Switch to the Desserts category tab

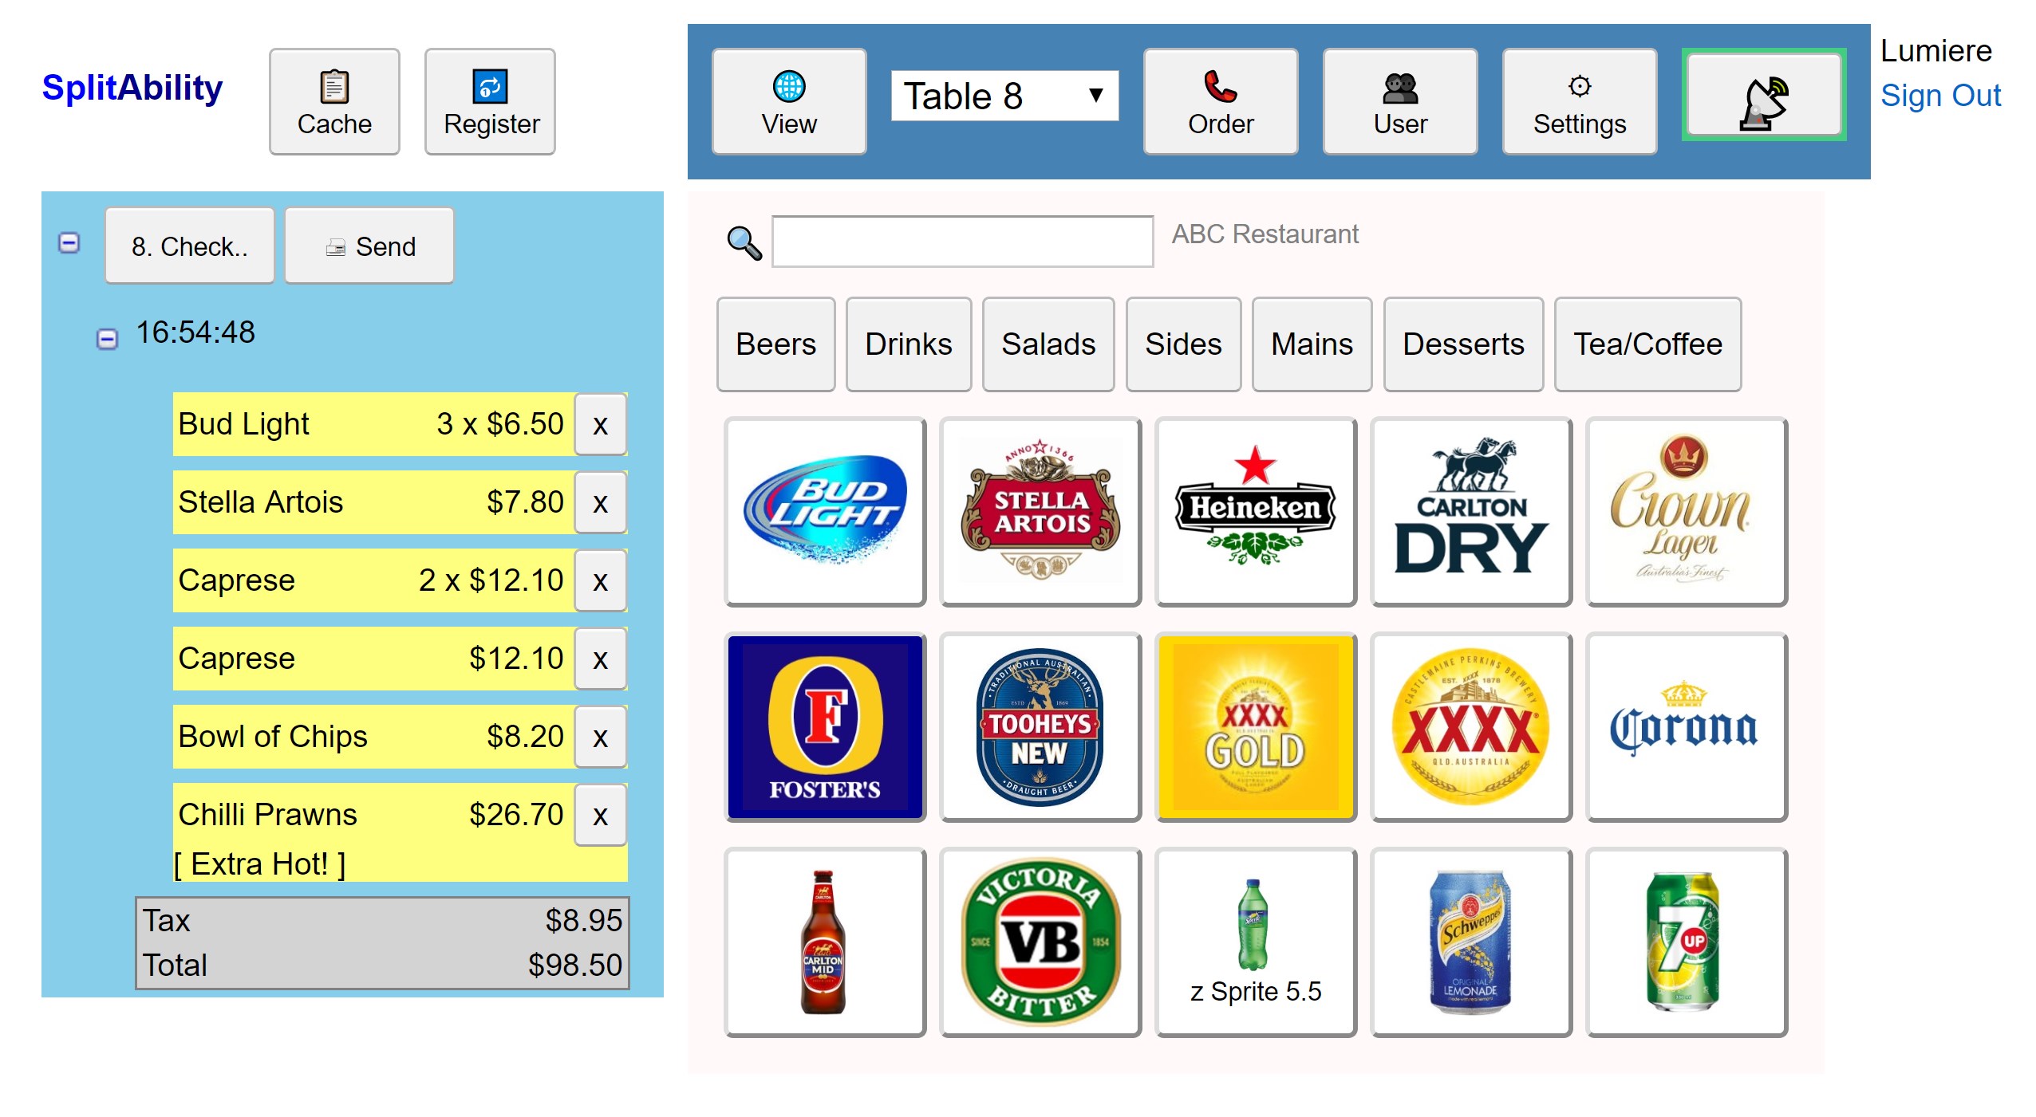[1462, 344]
